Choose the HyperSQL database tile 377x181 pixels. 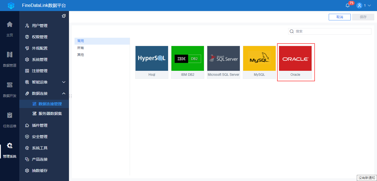point(152,62)
